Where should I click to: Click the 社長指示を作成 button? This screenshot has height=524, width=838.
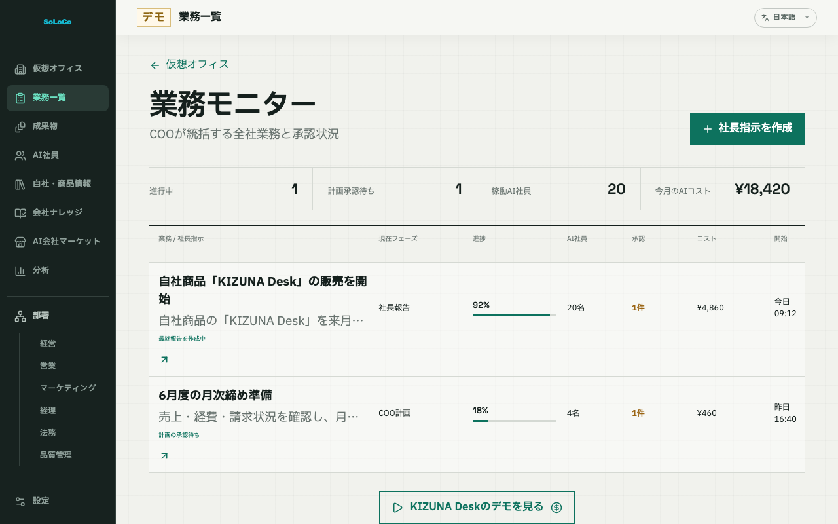tap(747, 129)
